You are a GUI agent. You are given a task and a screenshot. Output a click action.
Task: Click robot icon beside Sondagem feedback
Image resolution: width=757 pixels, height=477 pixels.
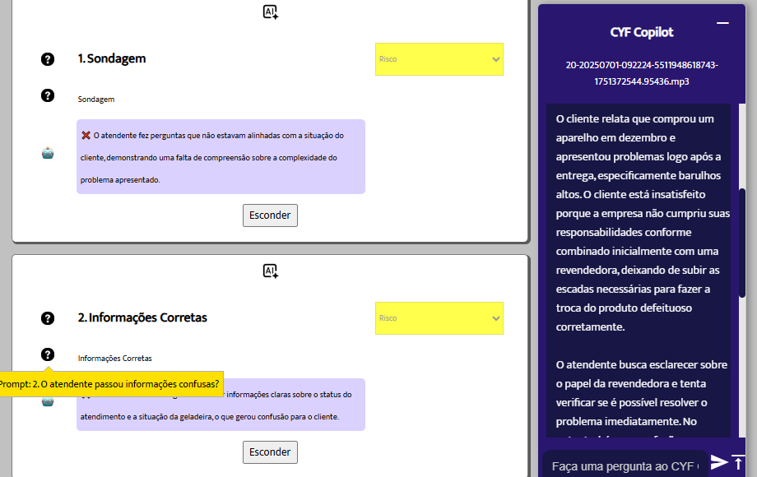(x=48, y=153)
